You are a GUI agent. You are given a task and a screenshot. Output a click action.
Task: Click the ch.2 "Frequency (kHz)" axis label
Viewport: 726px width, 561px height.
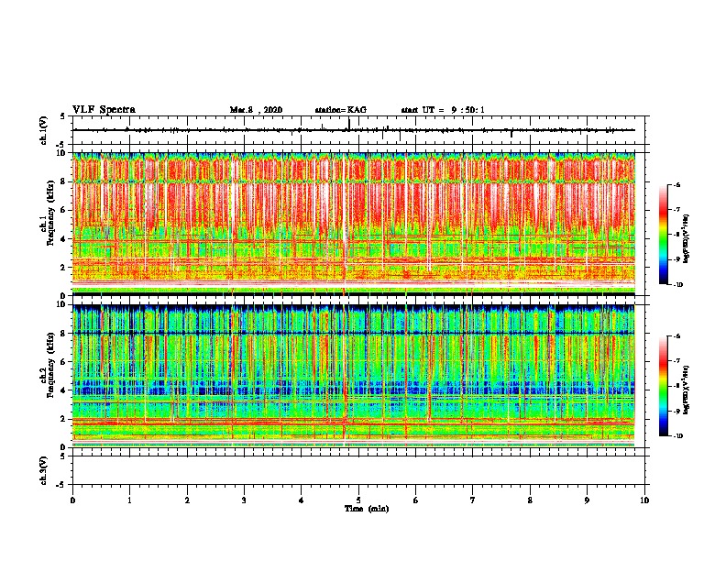(50, 365)
